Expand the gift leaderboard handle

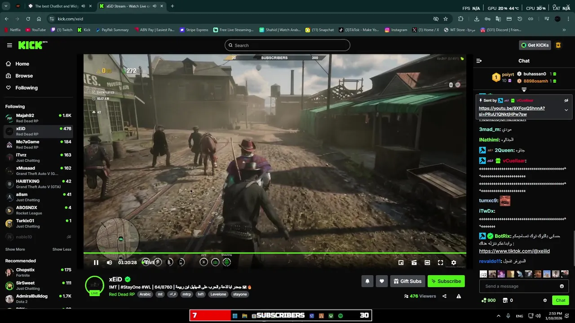pos(524,90)
